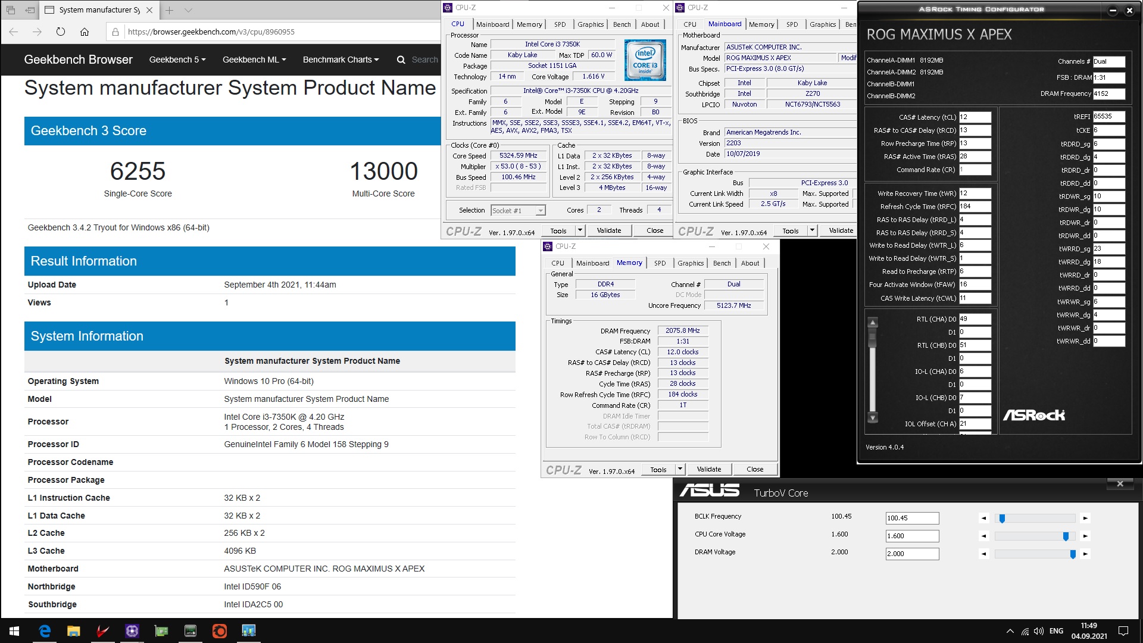Image resolution: width=1143 pixels, height=643 pixels.
Task: Adjust the DRAM Voltage slider
Action: pos(1073,554)
